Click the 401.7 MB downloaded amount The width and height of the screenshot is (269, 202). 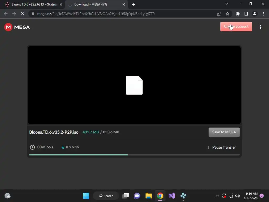click(x=91, y=132)
